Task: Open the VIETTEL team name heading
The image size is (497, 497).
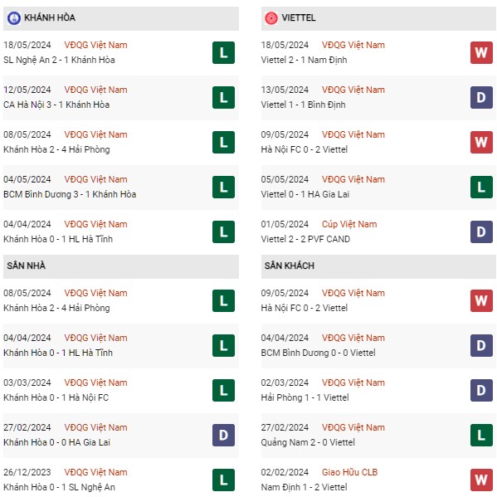Action: point(299,17)
